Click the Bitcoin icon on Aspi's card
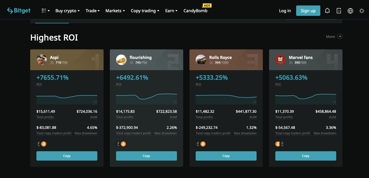Image resolution: width=369 pixels, height=178 pixels. tap(44, 144)
